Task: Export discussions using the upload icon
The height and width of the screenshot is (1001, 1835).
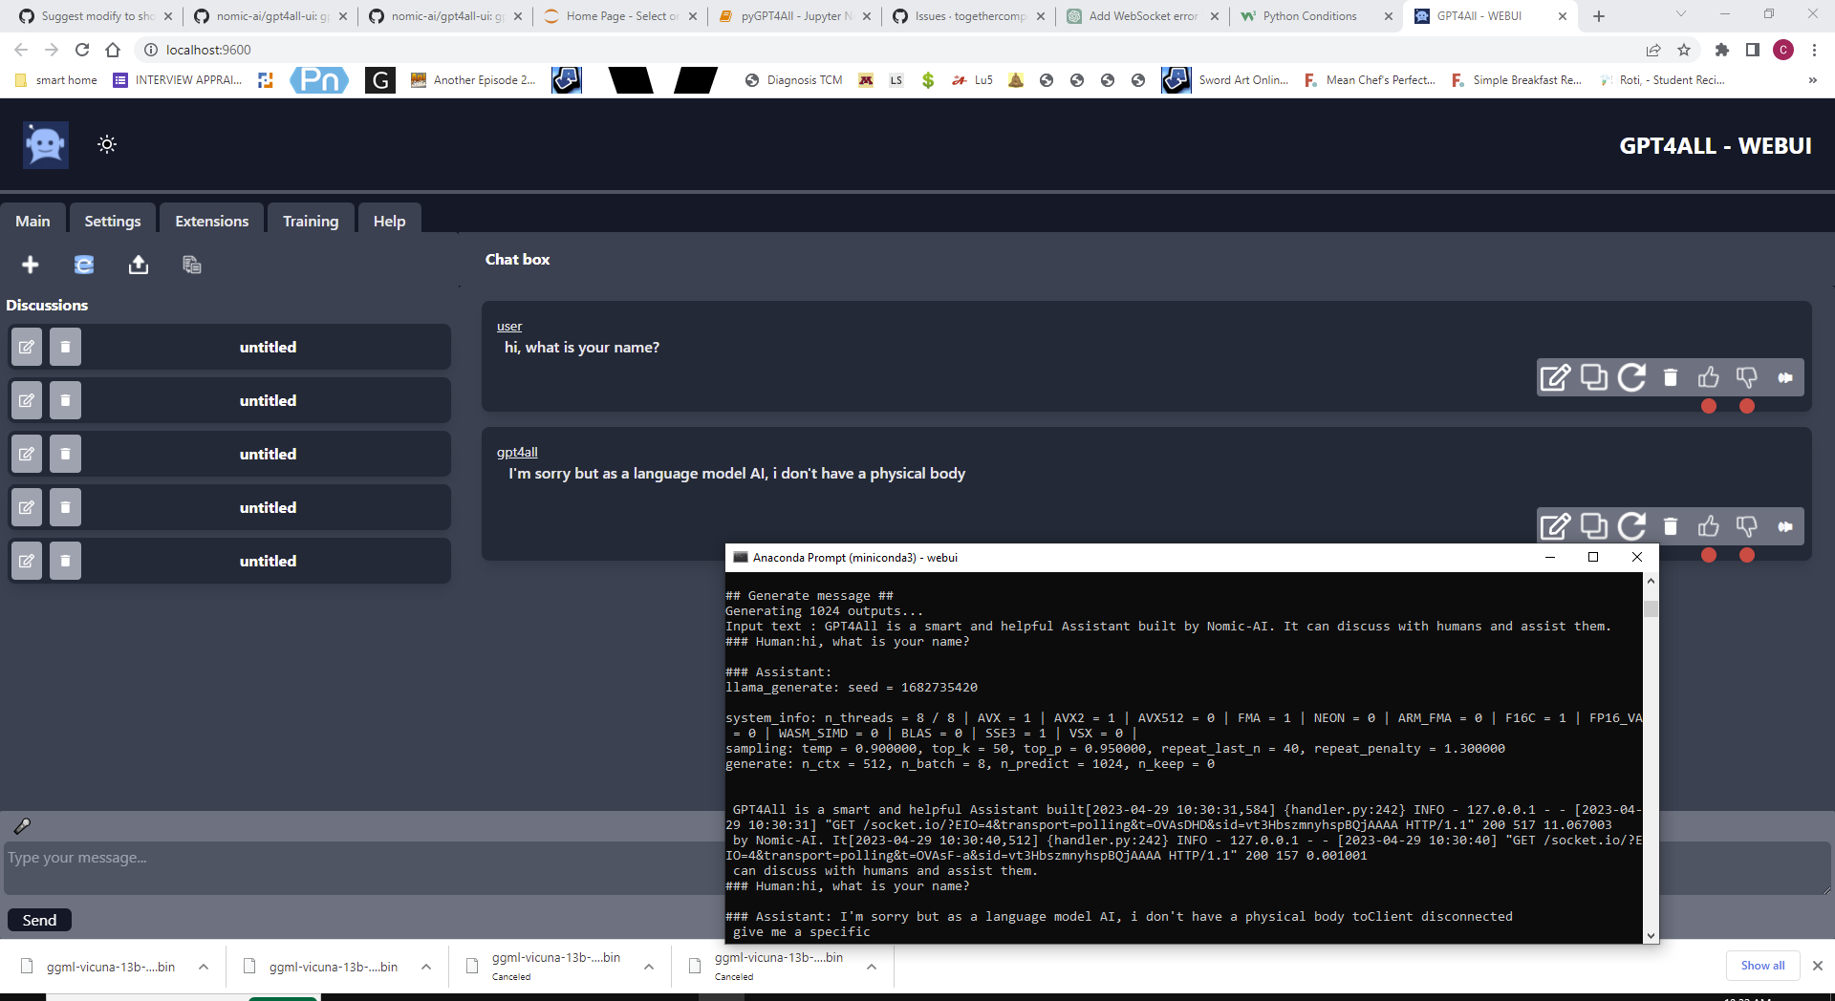Action: tap(138, 265)
